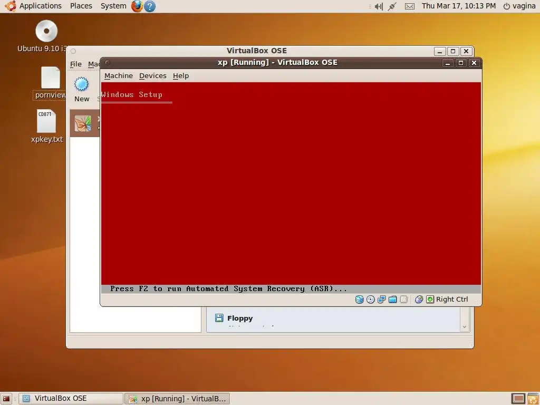Click the hard disk activity status icon
This screenshot has width=540, height=405.
pyautogui.click(x=359, y=300)
